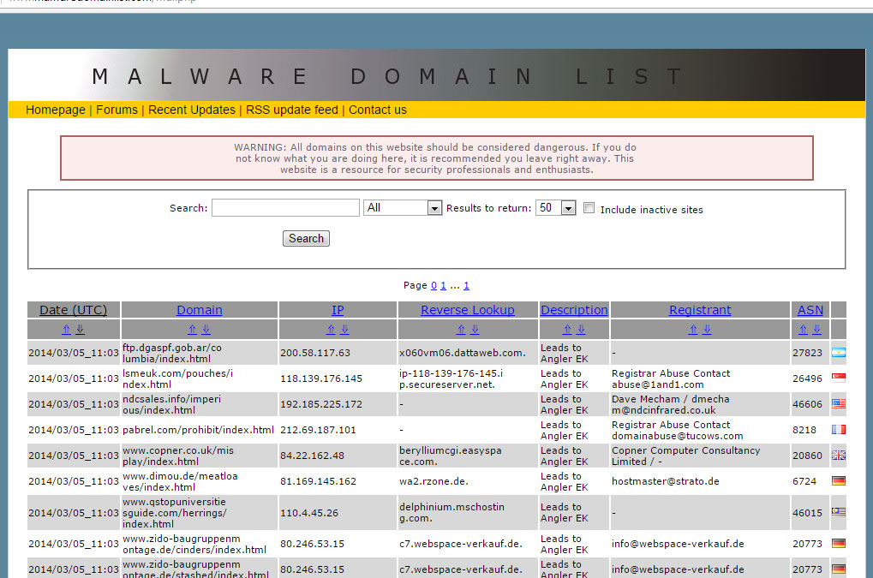
Task: Sort Date column ascending with up arrow
Action: point(66,330)
